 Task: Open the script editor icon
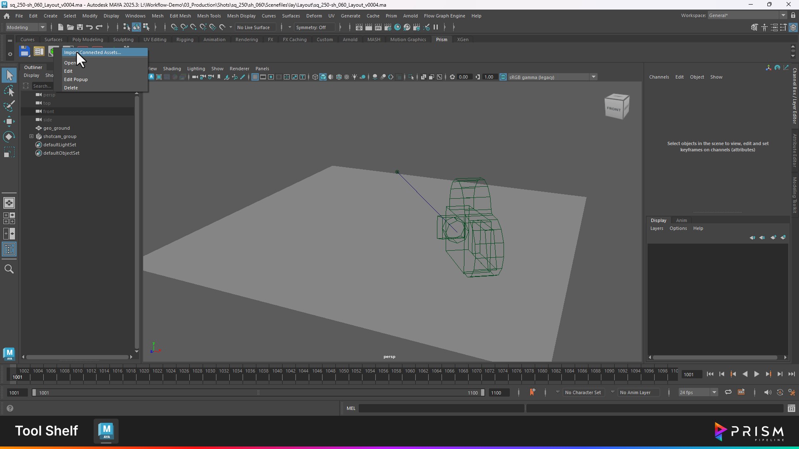click(x=791, y=408)
